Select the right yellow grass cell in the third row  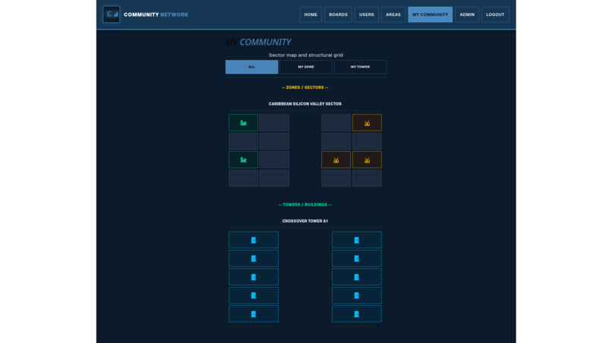(367, 159)
